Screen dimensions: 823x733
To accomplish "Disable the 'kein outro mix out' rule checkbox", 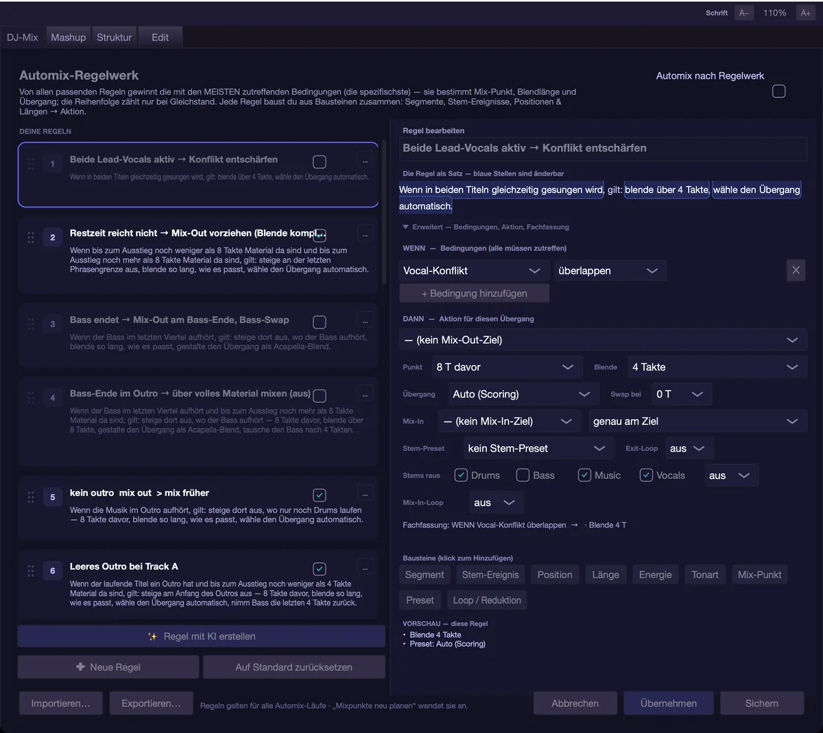I will (x=320, y=495).
